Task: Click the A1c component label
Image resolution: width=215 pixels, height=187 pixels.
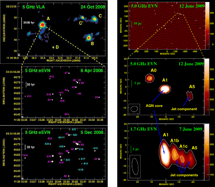Action: coord(183,147)
